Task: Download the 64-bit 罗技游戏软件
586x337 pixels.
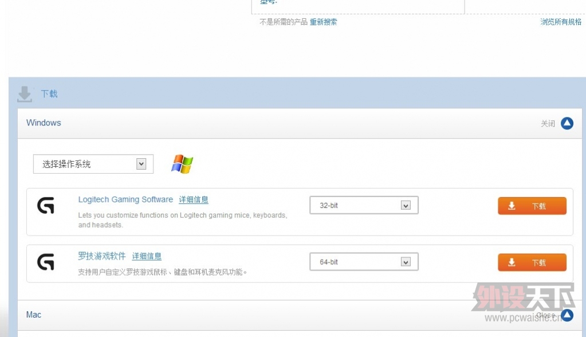Action: point(532,262)
